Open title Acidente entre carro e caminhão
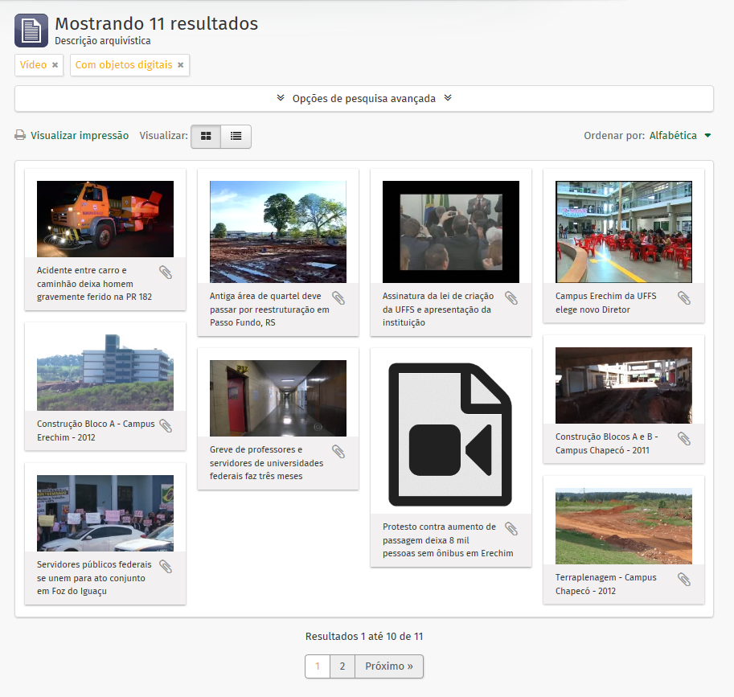Viewport: 734px width, 697px height. click(95, 284)
